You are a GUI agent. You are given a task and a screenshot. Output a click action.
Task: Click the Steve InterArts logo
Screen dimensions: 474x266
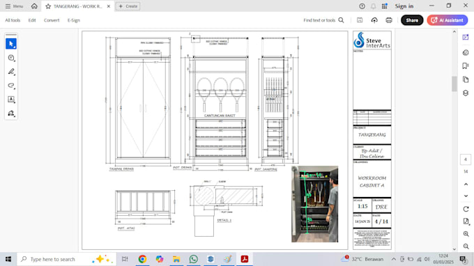pos(372,40)
